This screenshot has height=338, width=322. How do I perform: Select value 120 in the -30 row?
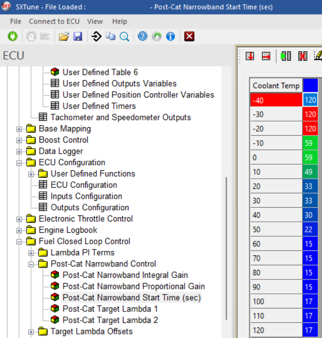[310, 114]
